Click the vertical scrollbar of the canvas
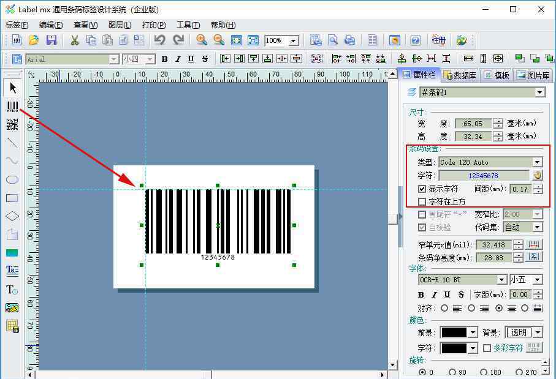 (392, 220)
